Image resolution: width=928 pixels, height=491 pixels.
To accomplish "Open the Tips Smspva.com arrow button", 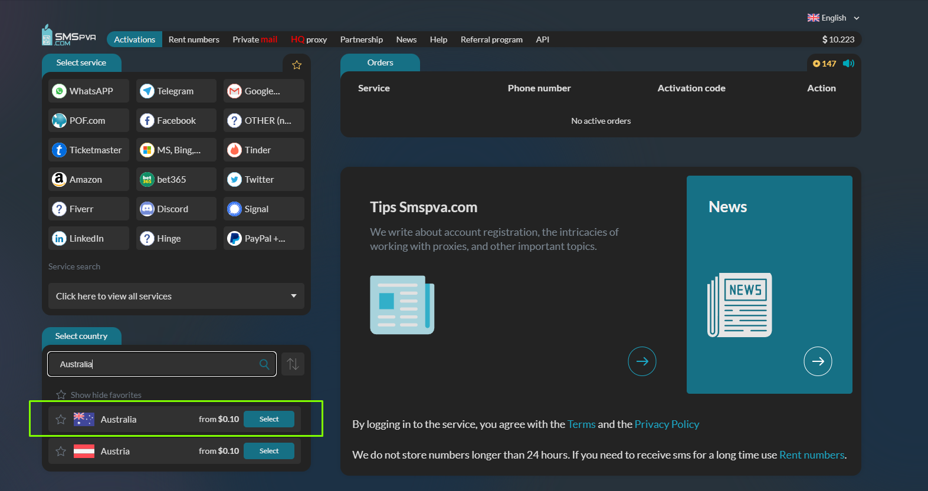I will (642, 361).
